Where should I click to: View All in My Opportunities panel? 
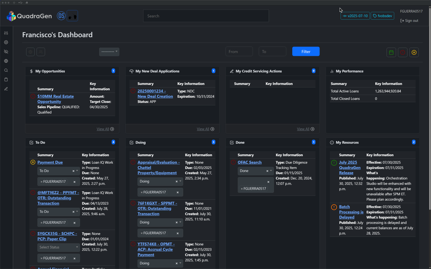click(x=105, y=129)
